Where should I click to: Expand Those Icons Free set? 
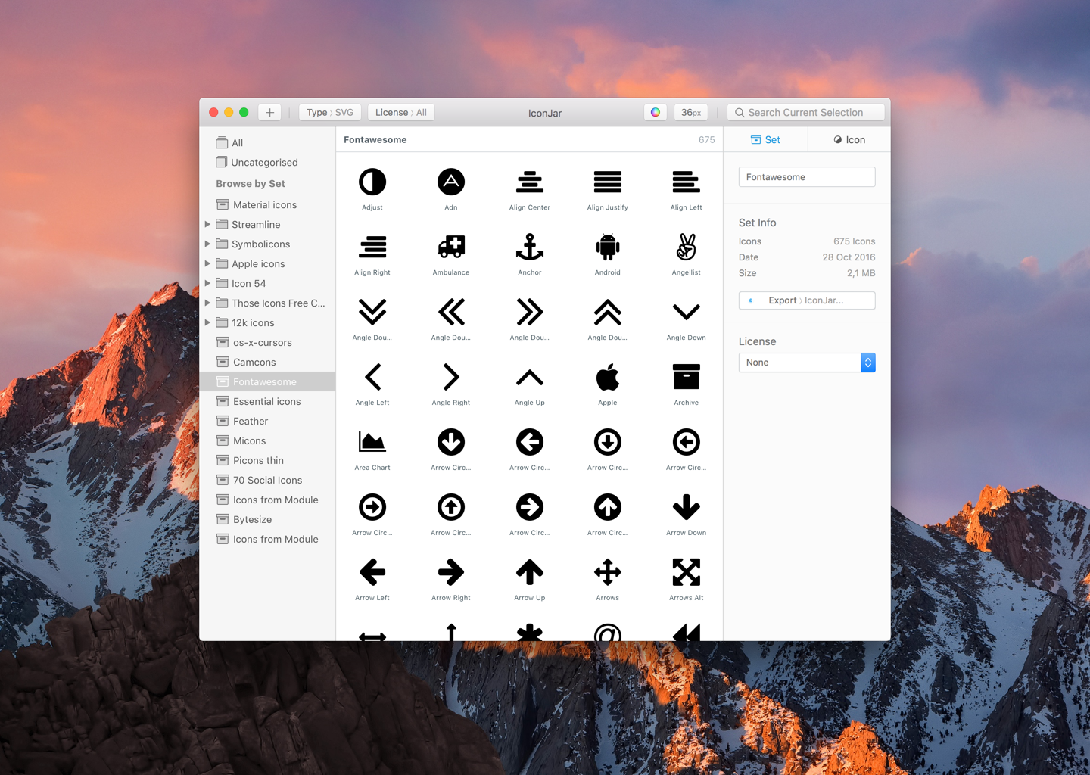click(x=207, y=303)
